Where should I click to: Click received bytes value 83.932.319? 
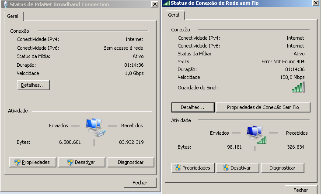point(131,142)
